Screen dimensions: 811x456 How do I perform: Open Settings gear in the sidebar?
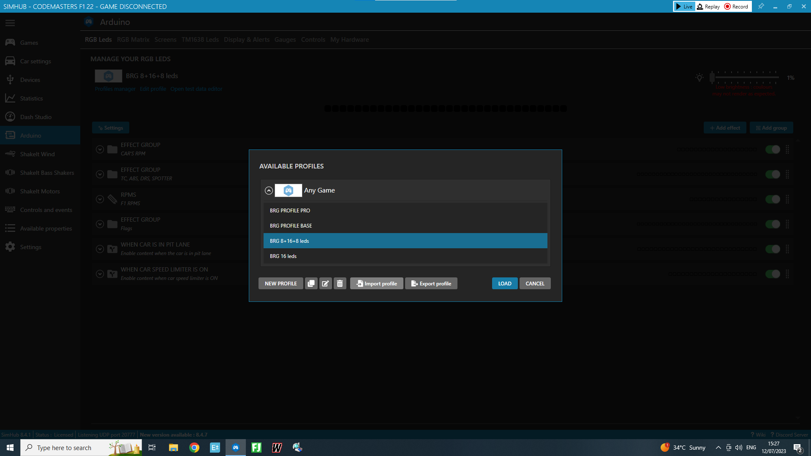tap(40, 247)
